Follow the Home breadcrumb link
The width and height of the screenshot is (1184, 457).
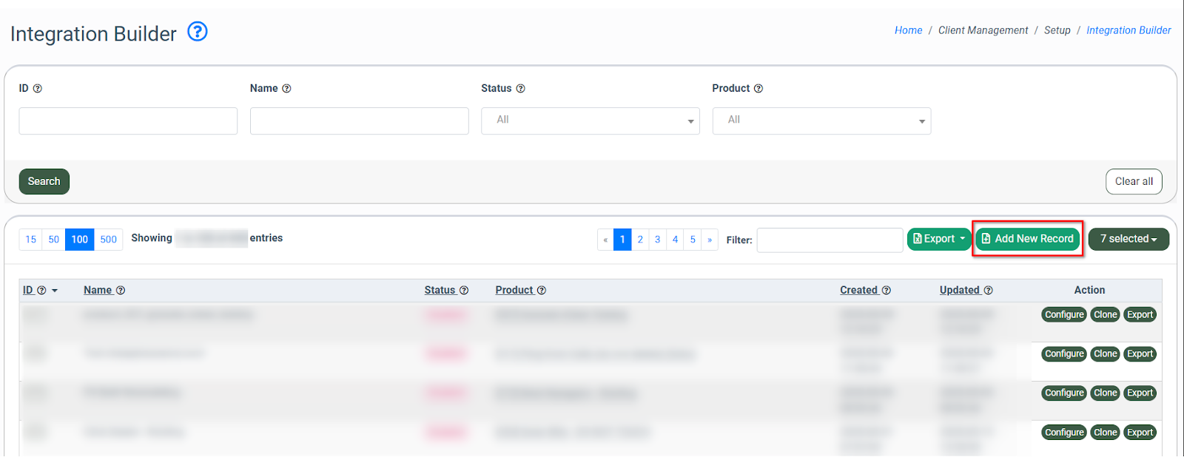pos(908,30)
